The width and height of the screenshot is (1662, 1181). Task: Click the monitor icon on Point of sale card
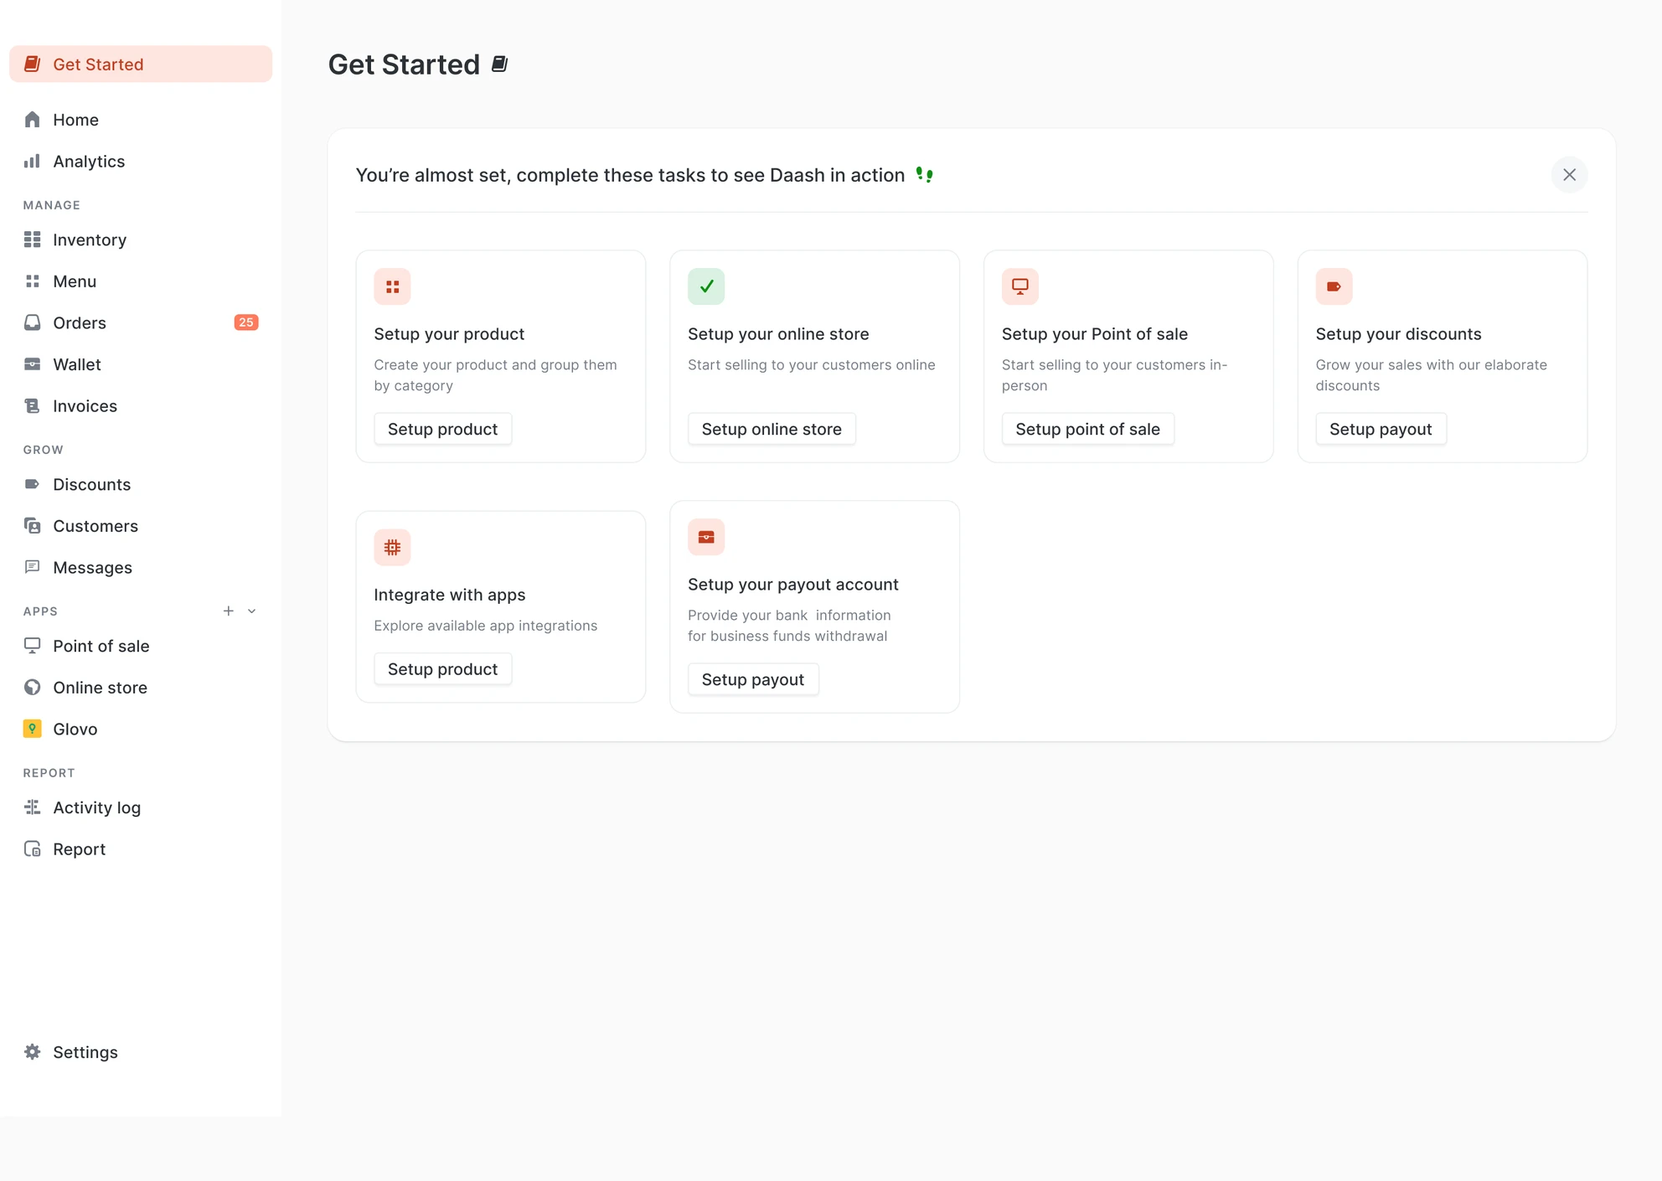(x=1020, y=286)
